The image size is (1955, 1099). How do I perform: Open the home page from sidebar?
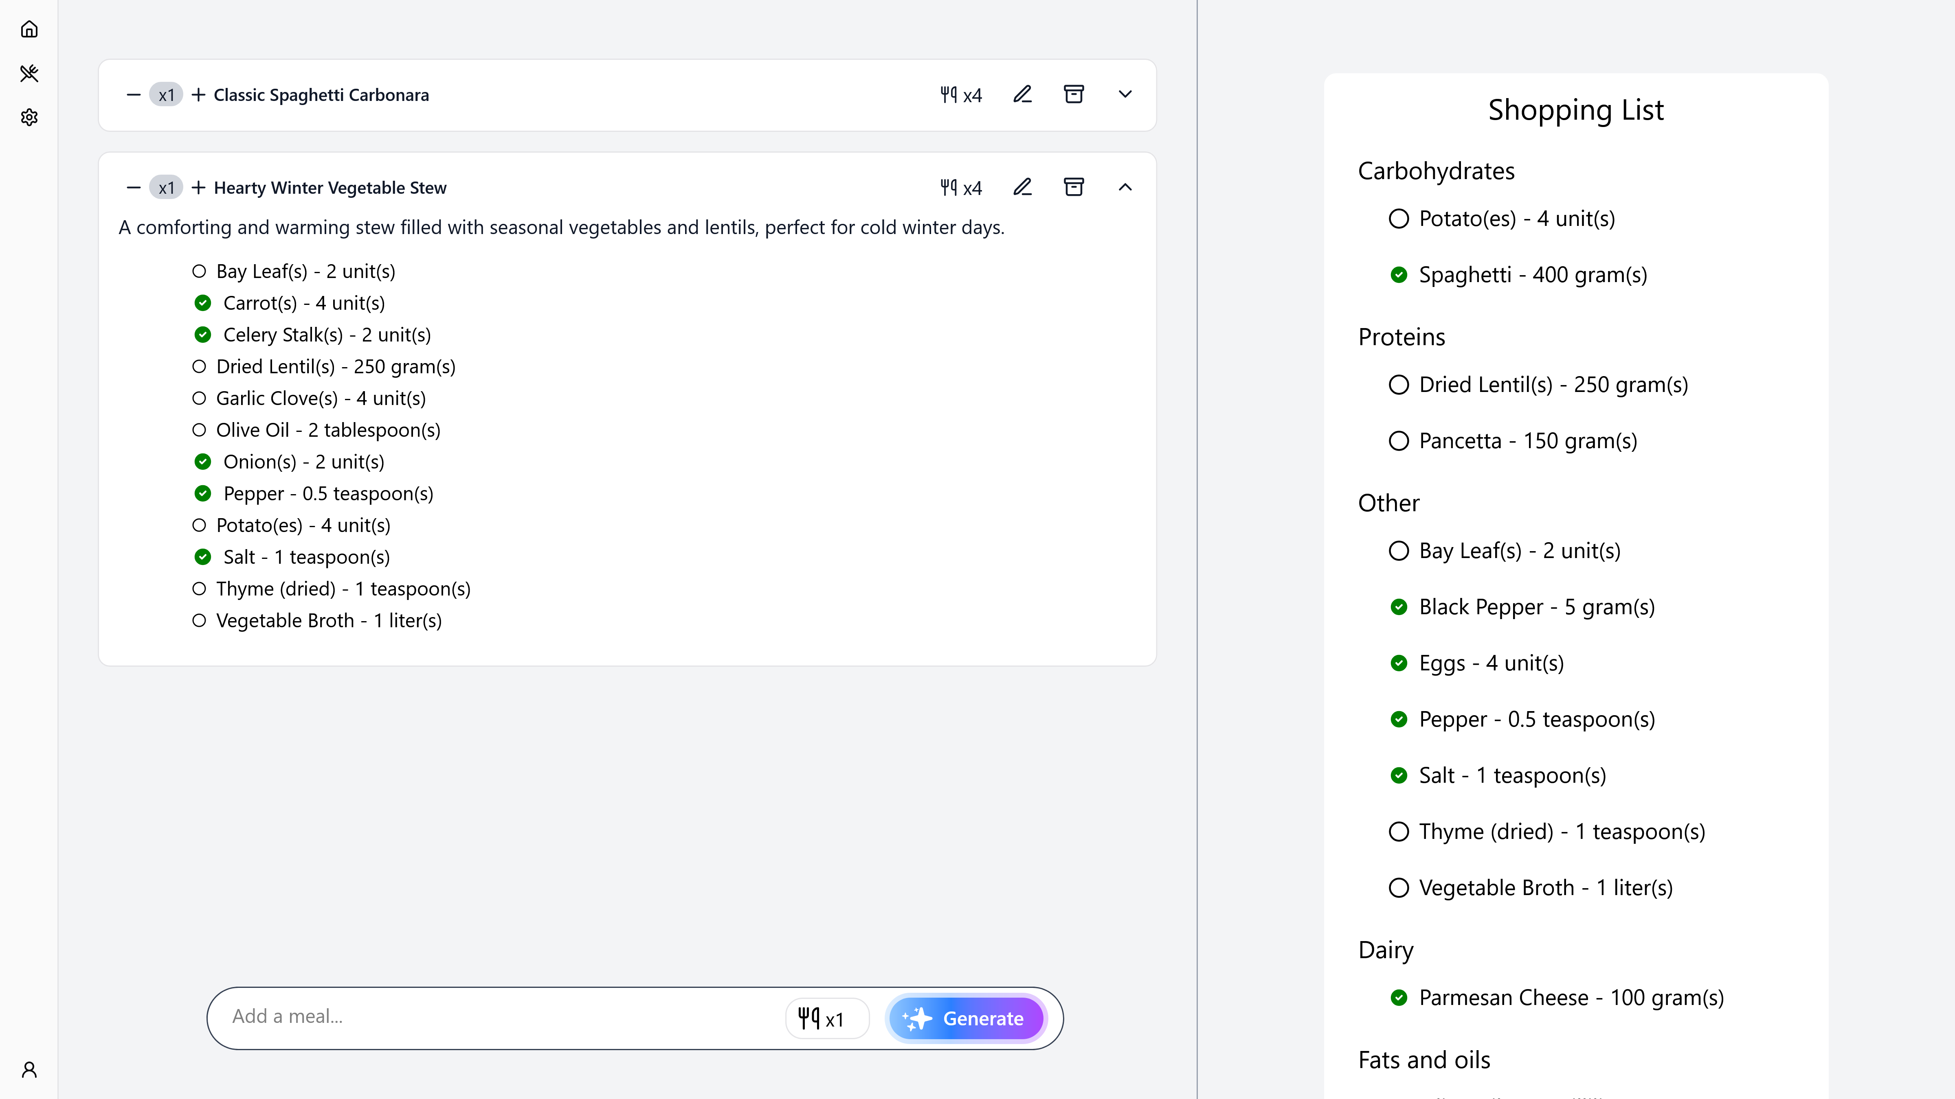pos(29,30)
